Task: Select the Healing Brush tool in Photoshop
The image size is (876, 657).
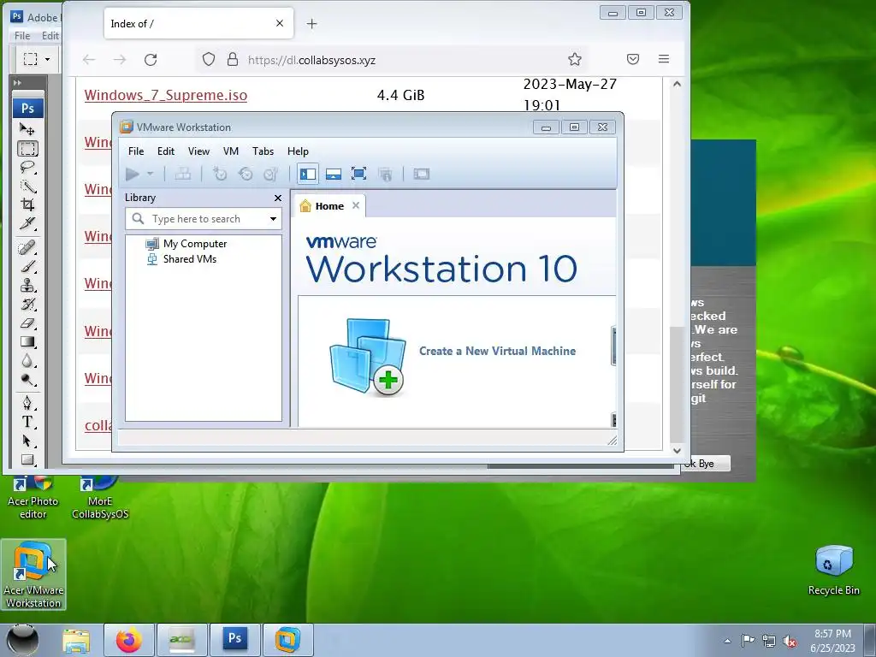Action: (x=27, y=247)
